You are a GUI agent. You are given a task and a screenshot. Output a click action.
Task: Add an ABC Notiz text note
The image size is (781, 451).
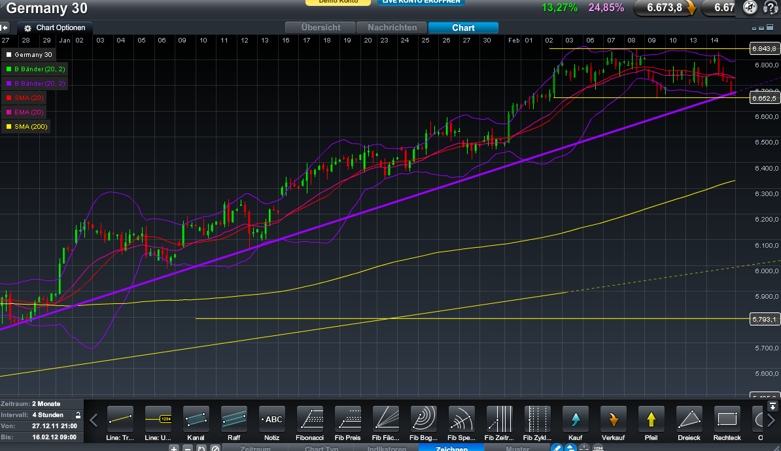[x=272, y=418]
